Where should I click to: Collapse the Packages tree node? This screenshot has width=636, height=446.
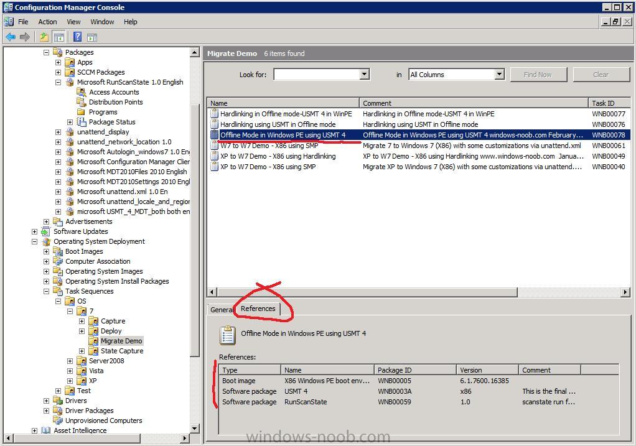46,52
